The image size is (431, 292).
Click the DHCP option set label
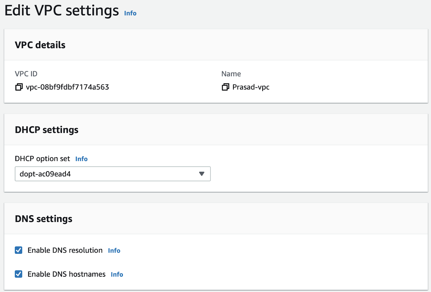(42, 159)
